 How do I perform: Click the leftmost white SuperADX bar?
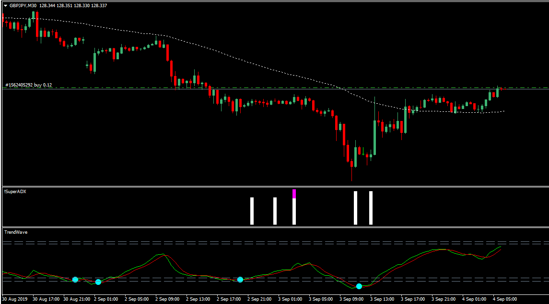pyautogui.click(x=252, y=211)
